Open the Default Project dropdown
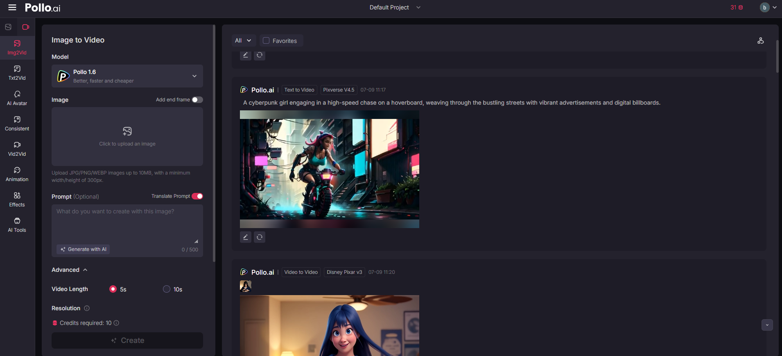The height and width of the screenshot is (356, 782). pos(395,7)
